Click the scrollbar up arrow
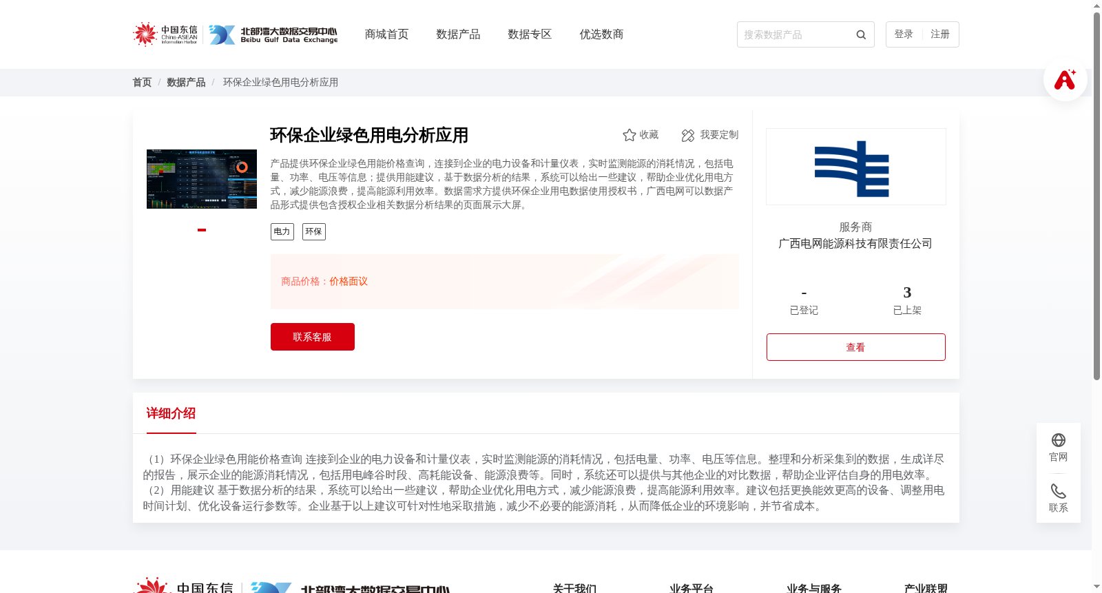The image size is (1102, 593). coord(1096,6)
